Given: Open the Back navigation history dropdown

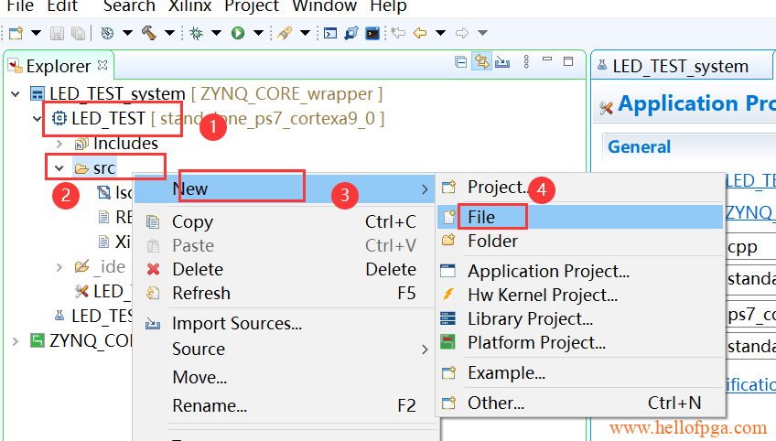Looking at the screenshot, I should coord(440,33).
